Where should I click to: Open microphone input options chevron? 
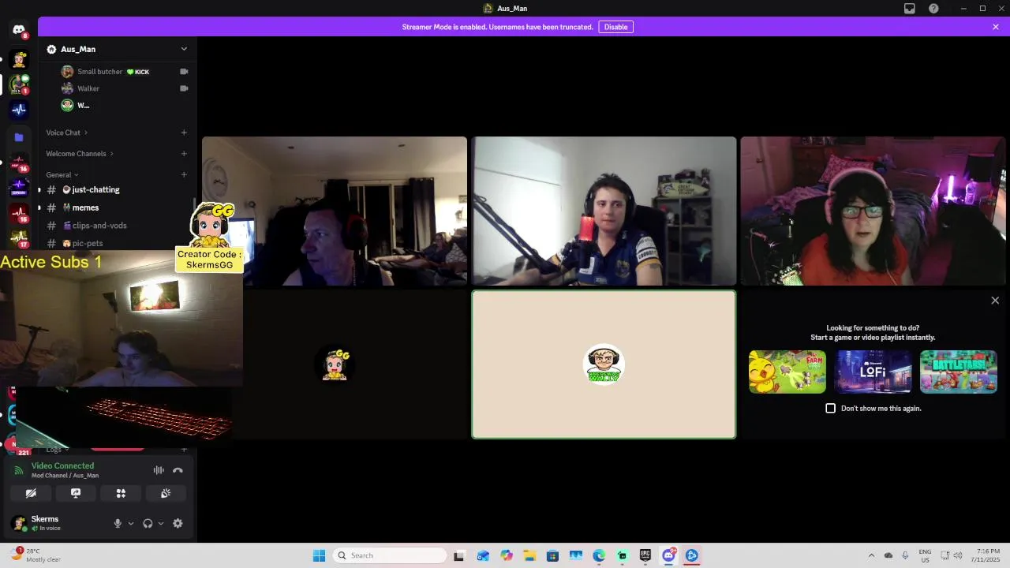click(x=131, y=523)
